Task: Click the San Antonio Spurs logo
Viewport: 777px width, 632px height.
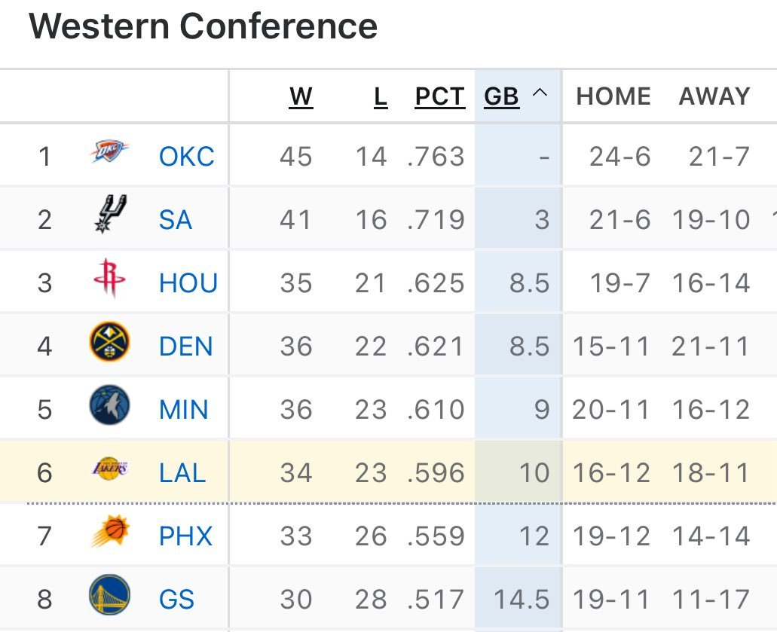Action: tap(109, 215)
